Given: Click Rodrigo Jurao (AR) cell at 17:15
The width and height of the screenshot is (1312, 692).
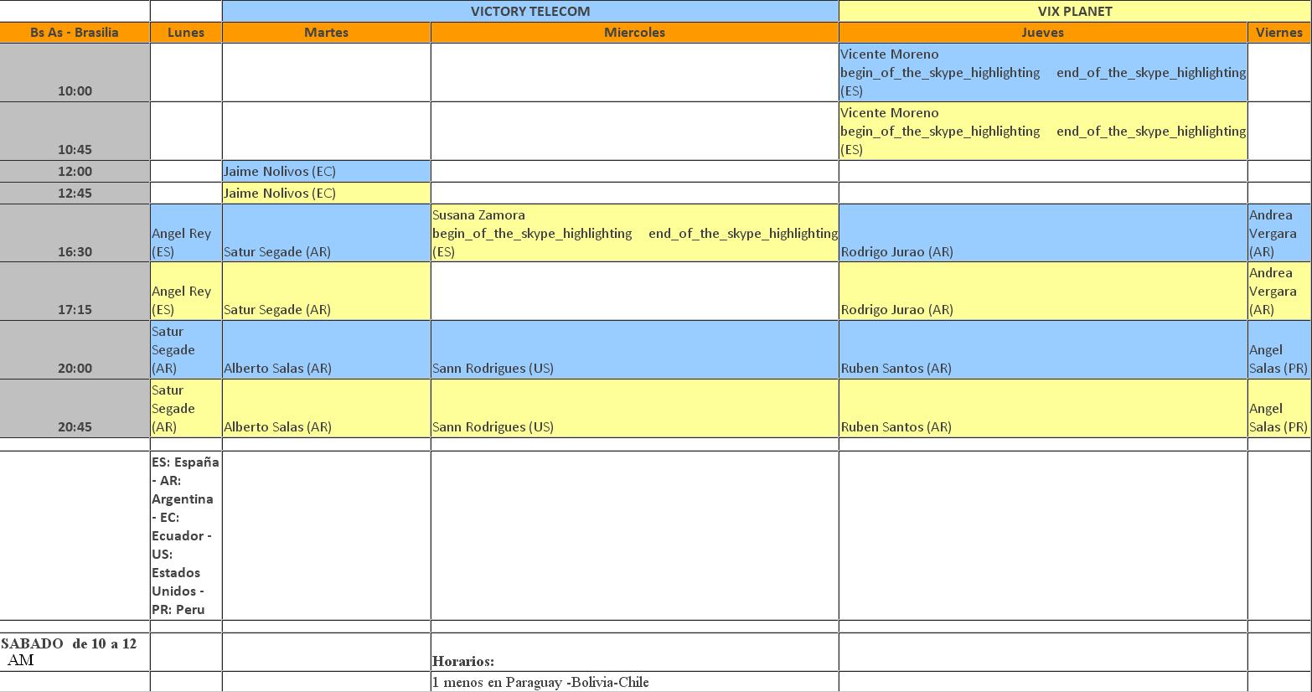Looking at the screenshot, I should [x=1043, y=291].
